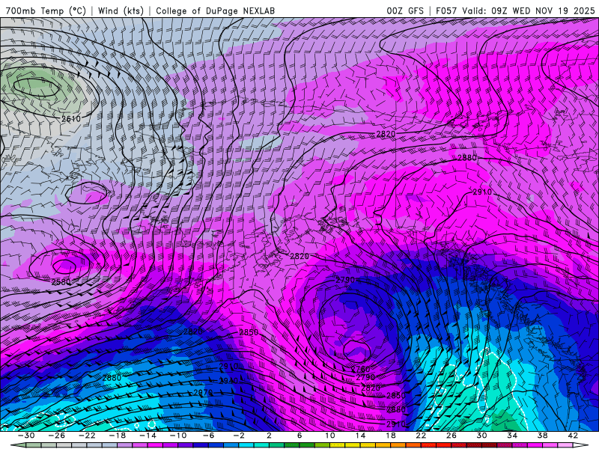Select the 6 colorbar tick label
Image resolution: width=599 pixels, height=449 pixels.
pyautogui.click(x=299, y=436)
